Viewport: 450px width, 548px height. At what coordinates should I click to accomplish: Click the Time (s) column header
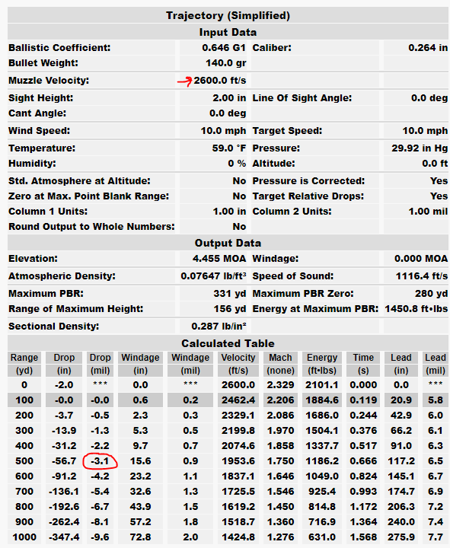(x=363, y=364)
